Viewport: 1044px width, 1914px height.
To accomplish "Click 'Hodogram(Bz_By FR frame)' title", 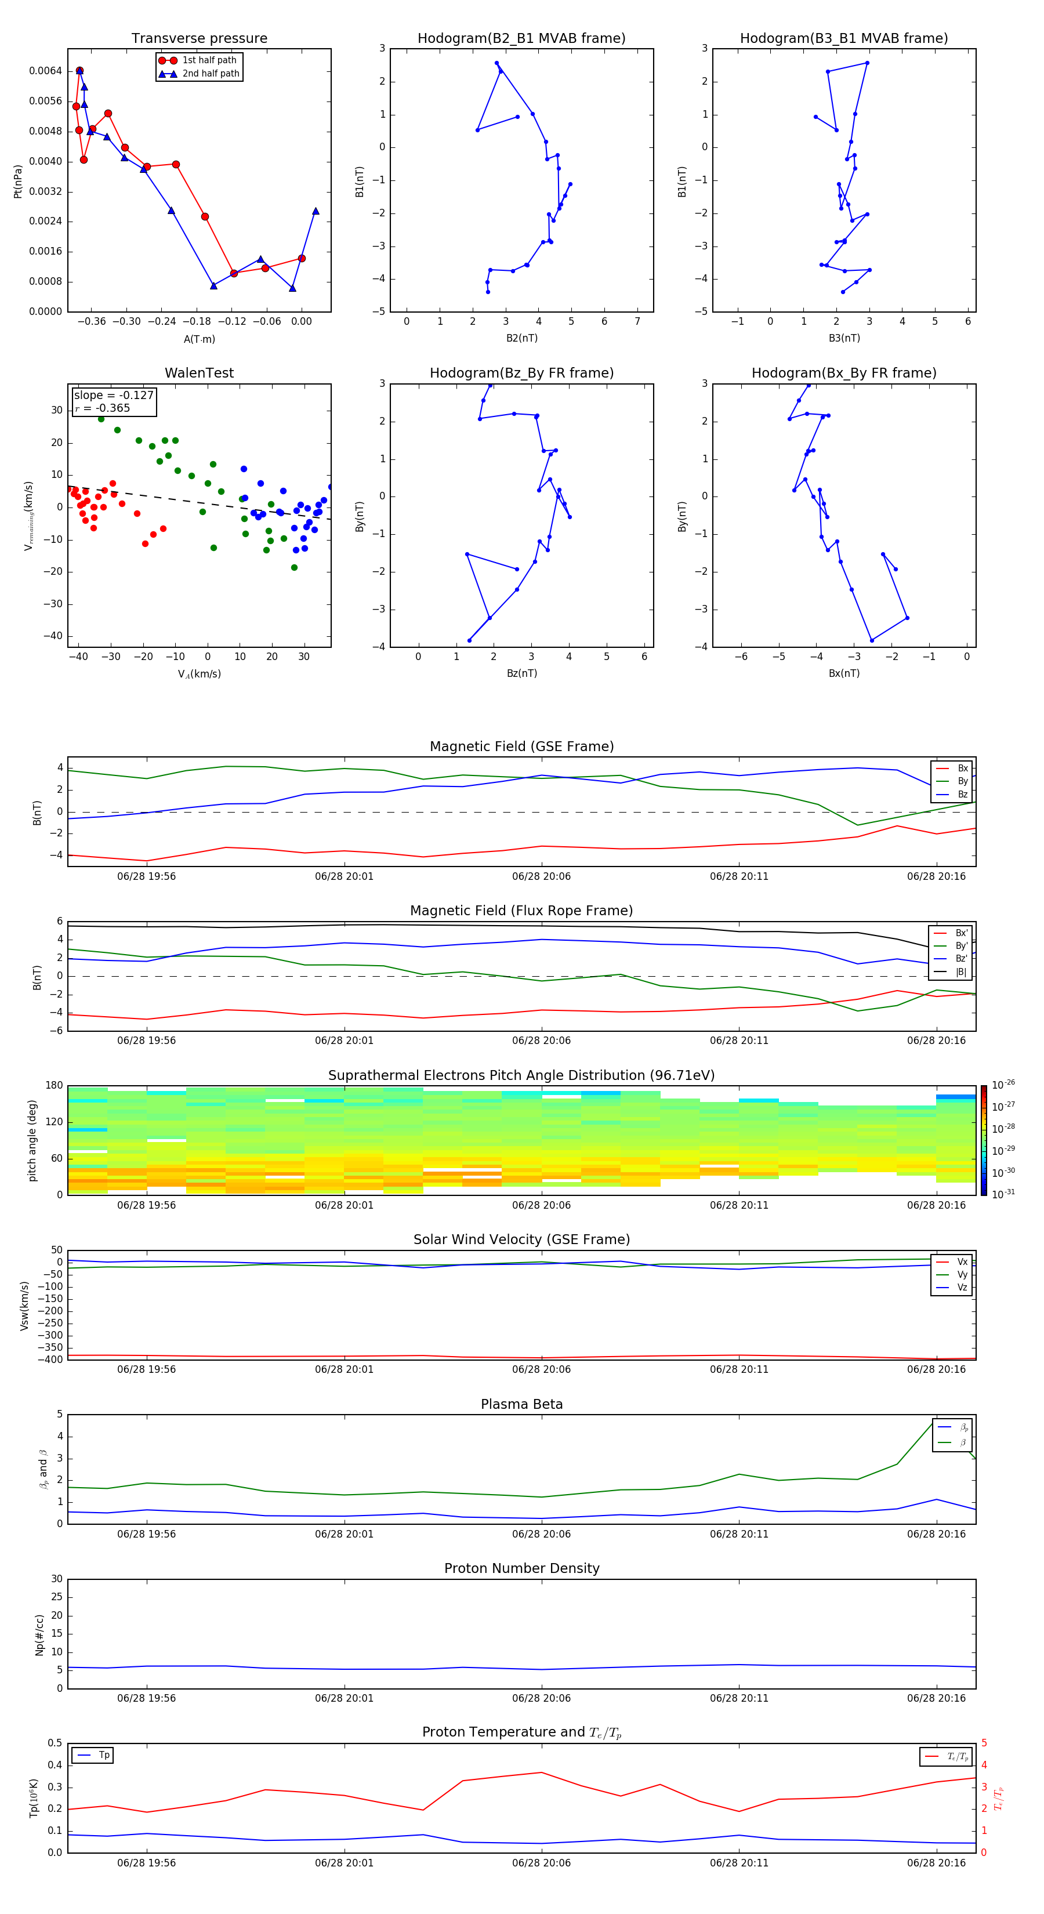I will click(521, 373).
